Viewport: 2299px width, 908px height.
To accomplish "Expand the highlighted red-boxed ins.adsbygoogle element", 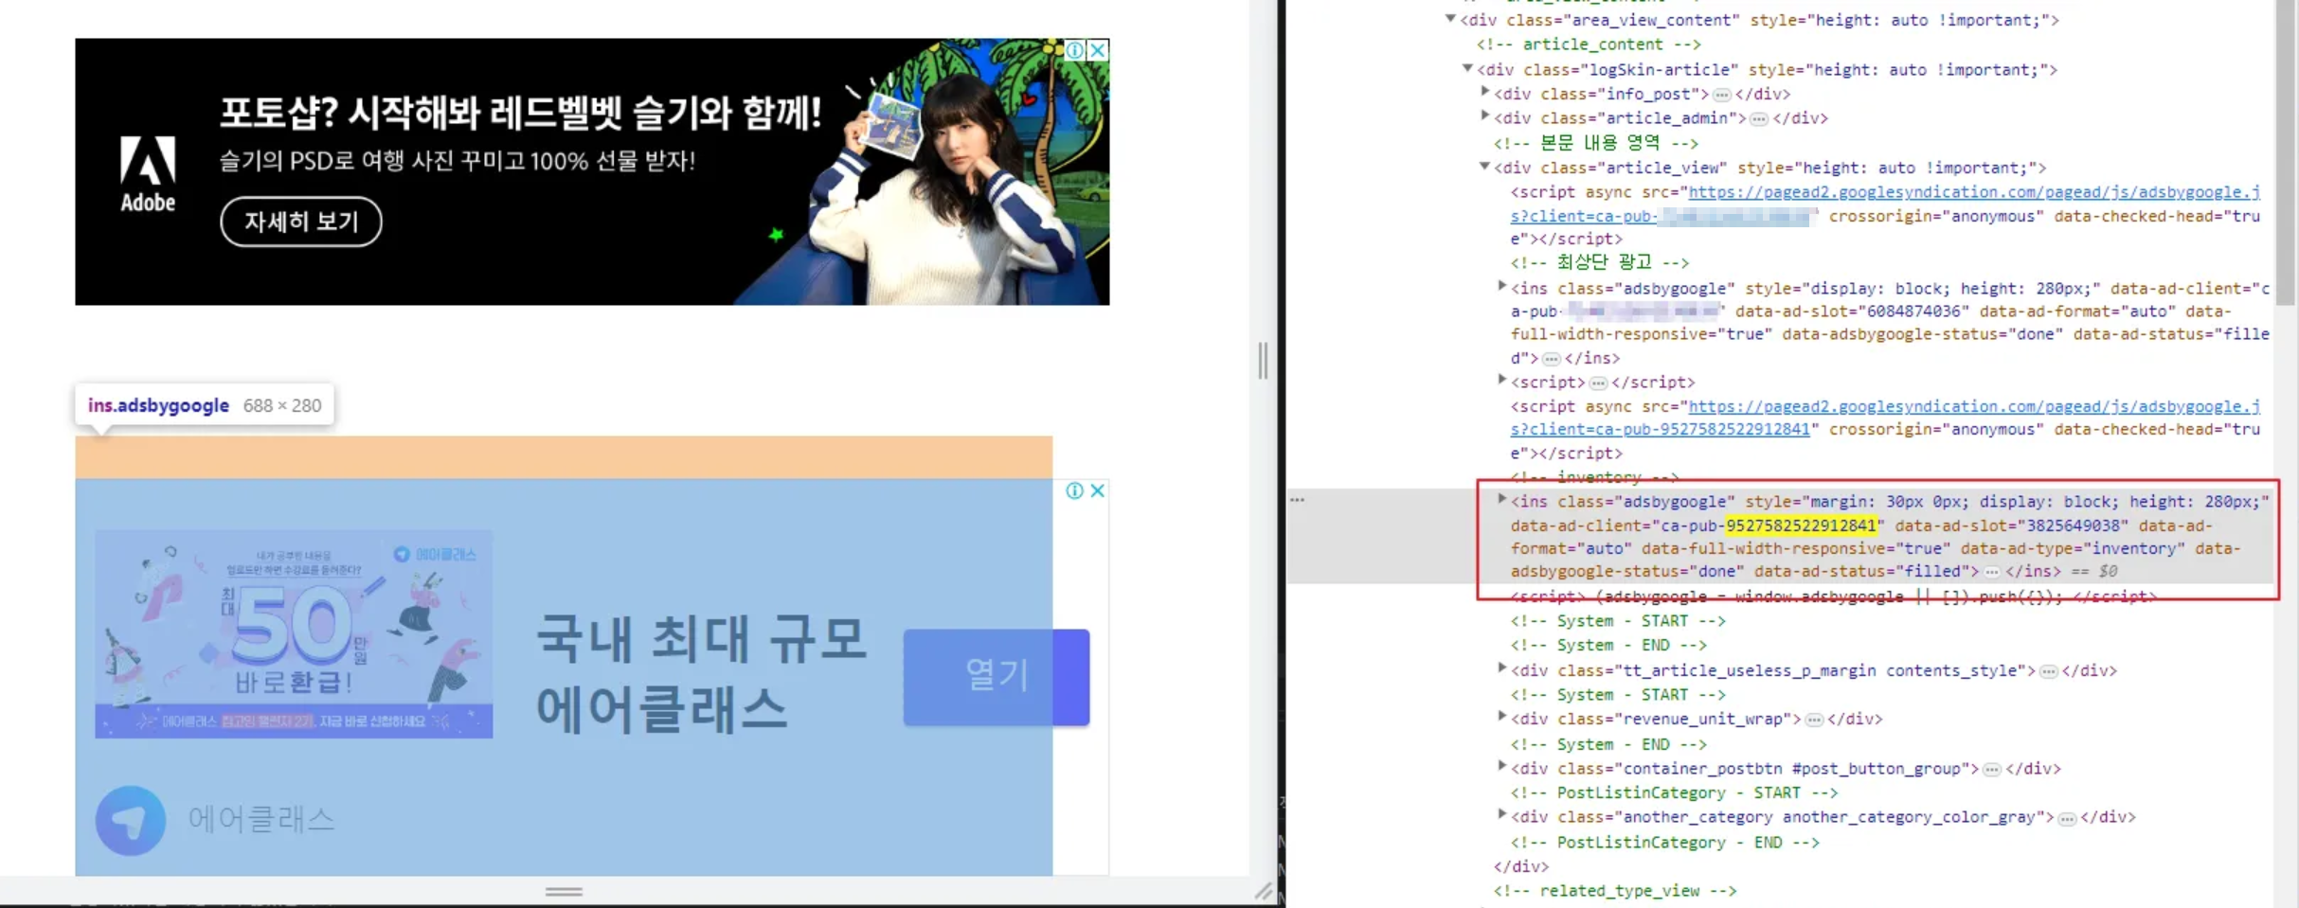I will tap(1501, 501).
